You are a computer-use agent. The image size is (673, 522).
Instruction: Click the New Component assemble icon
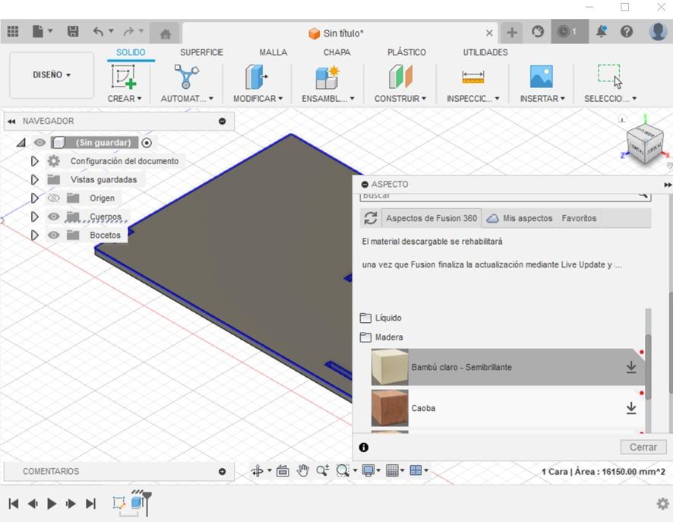coord(327,77)
